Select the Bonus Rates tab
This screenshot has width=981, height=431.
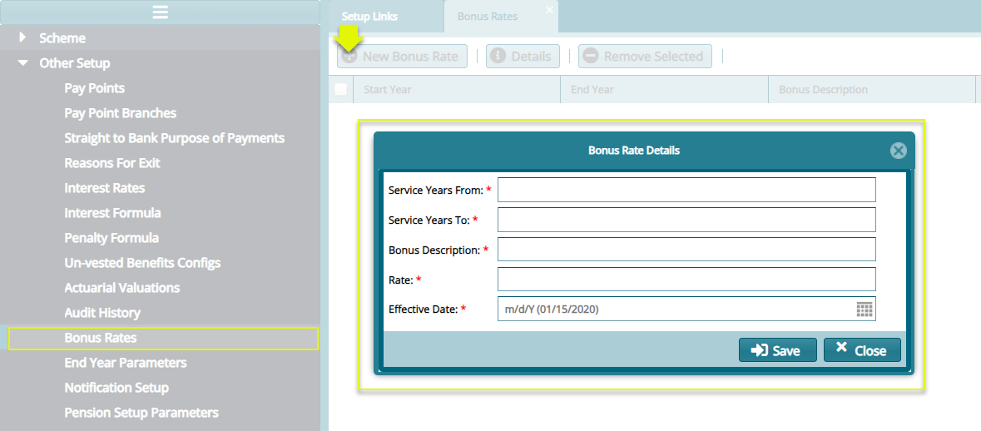pyautogui.click(x=487, y=17)
